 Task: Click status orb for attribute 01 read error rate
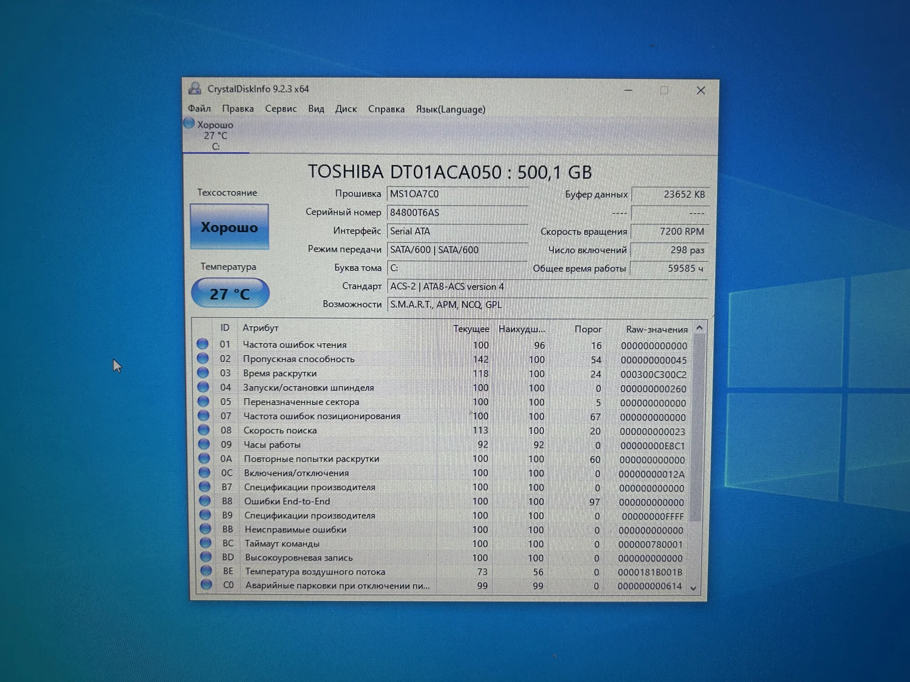pos(203,344)
